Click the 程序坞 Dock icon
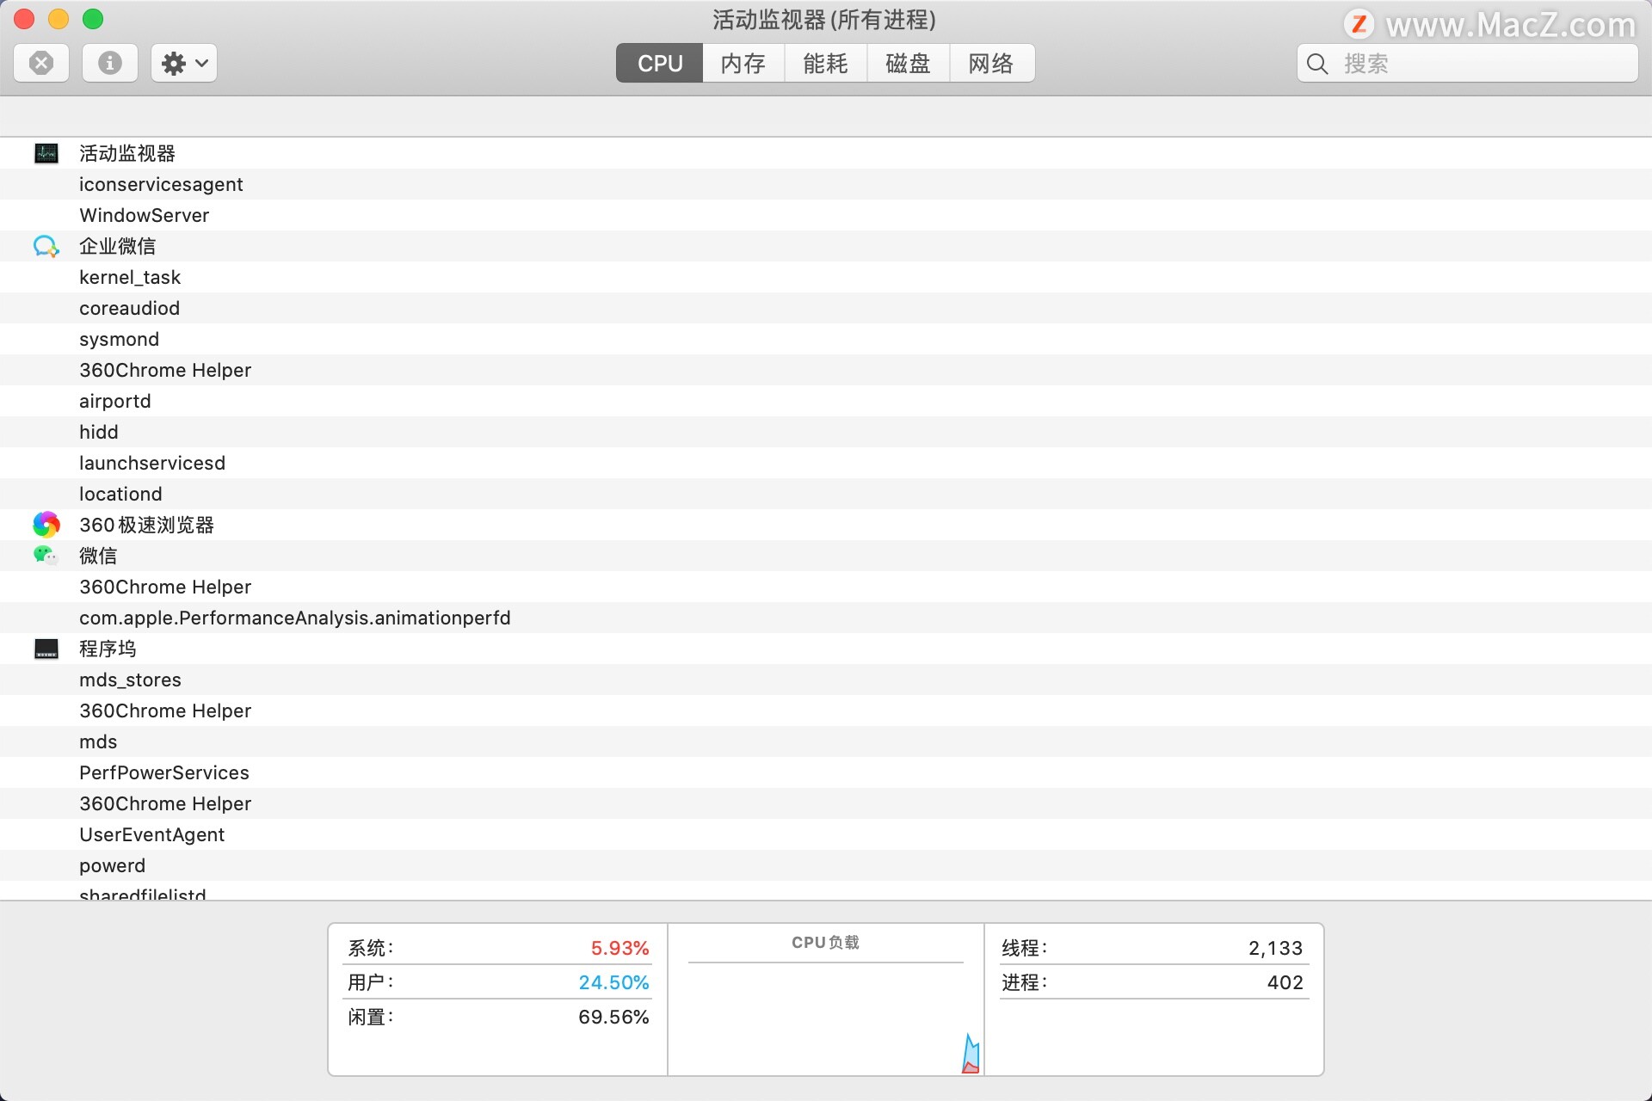Viewport: 1652px width, 1101px height. (x=46, y=649)
